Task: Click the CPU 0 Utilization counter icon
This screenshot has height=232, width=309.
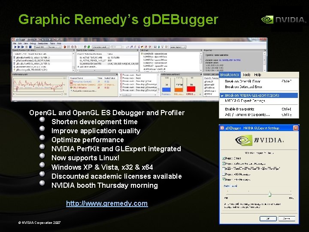Action: (x=71, y=87)
